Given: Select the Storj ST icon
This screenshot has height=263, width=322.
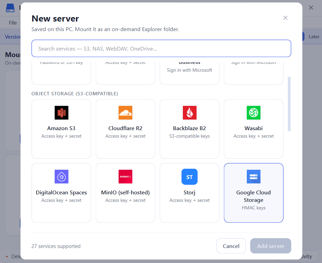Looking at the screenshot, I should tap(190, 177).
